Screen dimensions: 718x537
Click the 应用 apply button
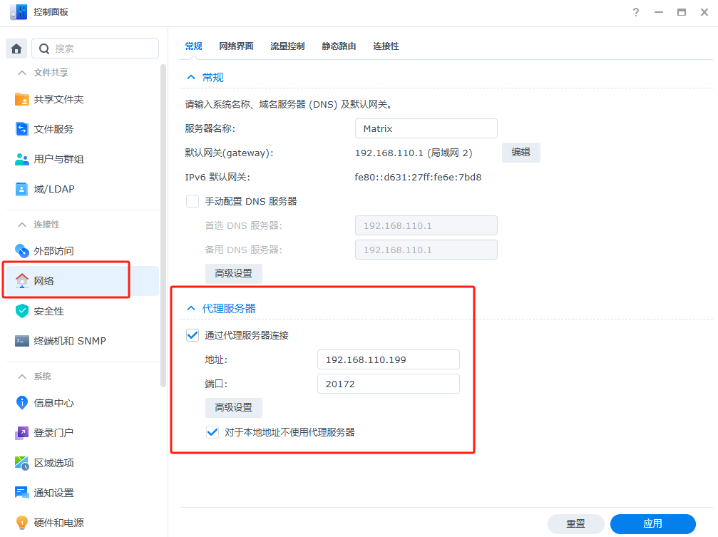coord(652,523)
